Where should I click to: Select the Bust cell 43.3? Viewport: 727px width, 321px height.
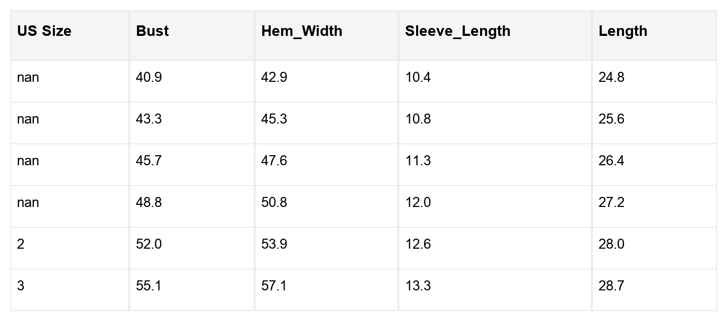point(149,119)
